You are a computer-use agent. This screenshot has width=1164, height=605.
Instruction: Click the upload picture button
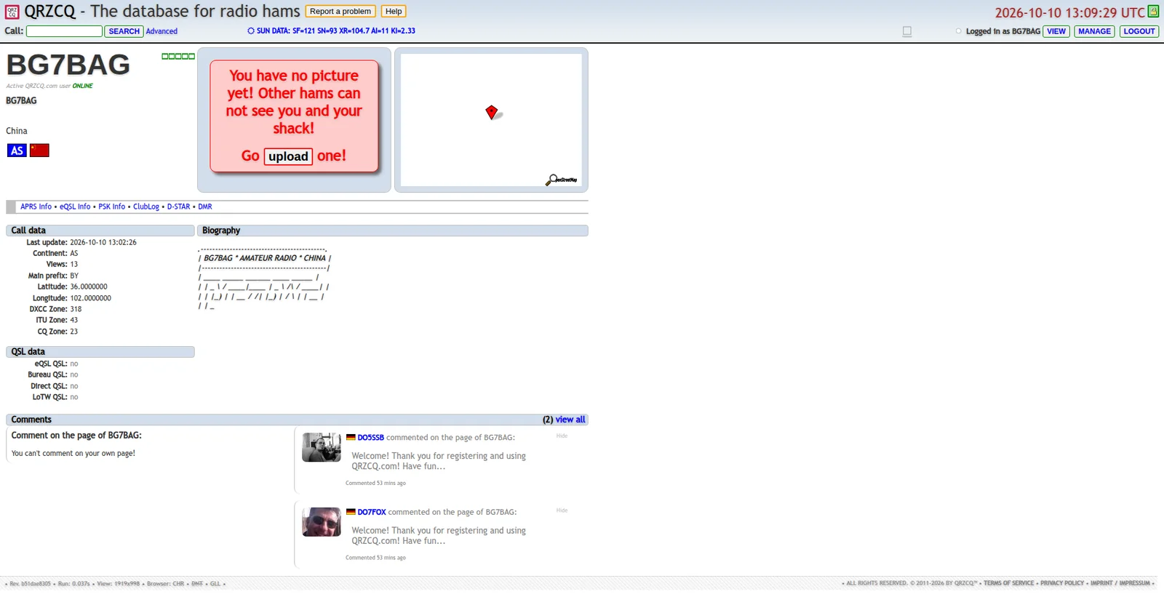(x=288, y=156)
